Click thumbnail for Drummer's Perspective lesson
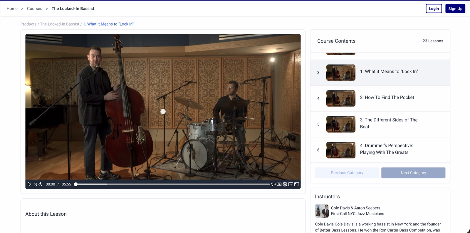Image resolution: width=470 pixels, height=233 pixels. (341, 150)
